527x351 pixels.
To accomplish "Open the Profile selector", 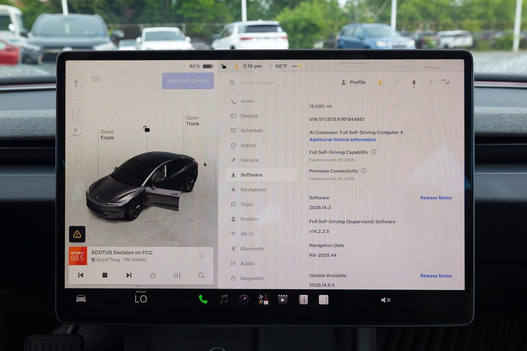I will point(353,82).
